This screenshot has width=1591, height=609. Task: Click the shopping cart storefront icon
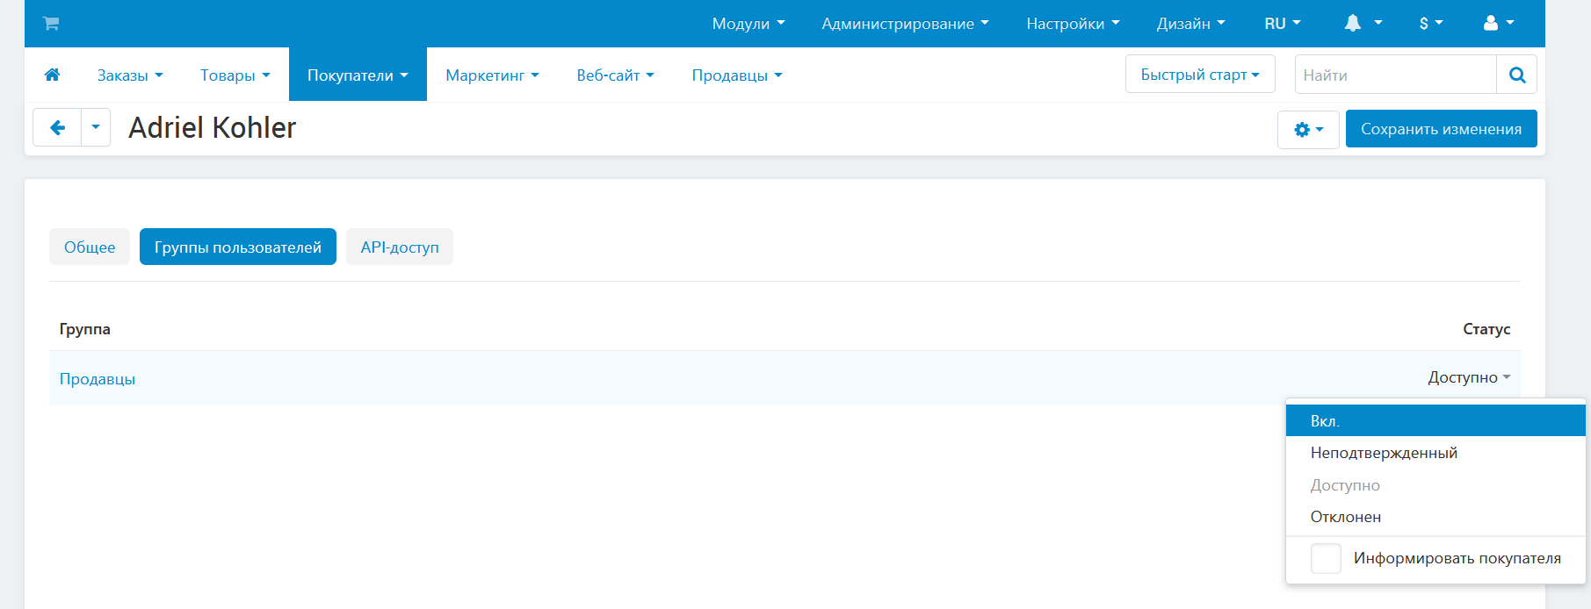51,24
